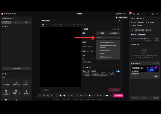
Task: Click AIで動画を最適化 tip button
Action: click(x=122, y=18)
